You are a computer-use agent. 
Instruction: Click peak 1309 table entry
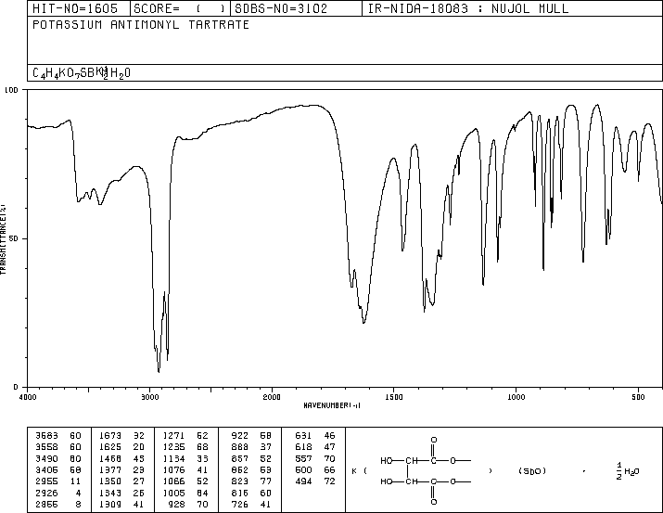pyautogui.click(x=121, y=504)
